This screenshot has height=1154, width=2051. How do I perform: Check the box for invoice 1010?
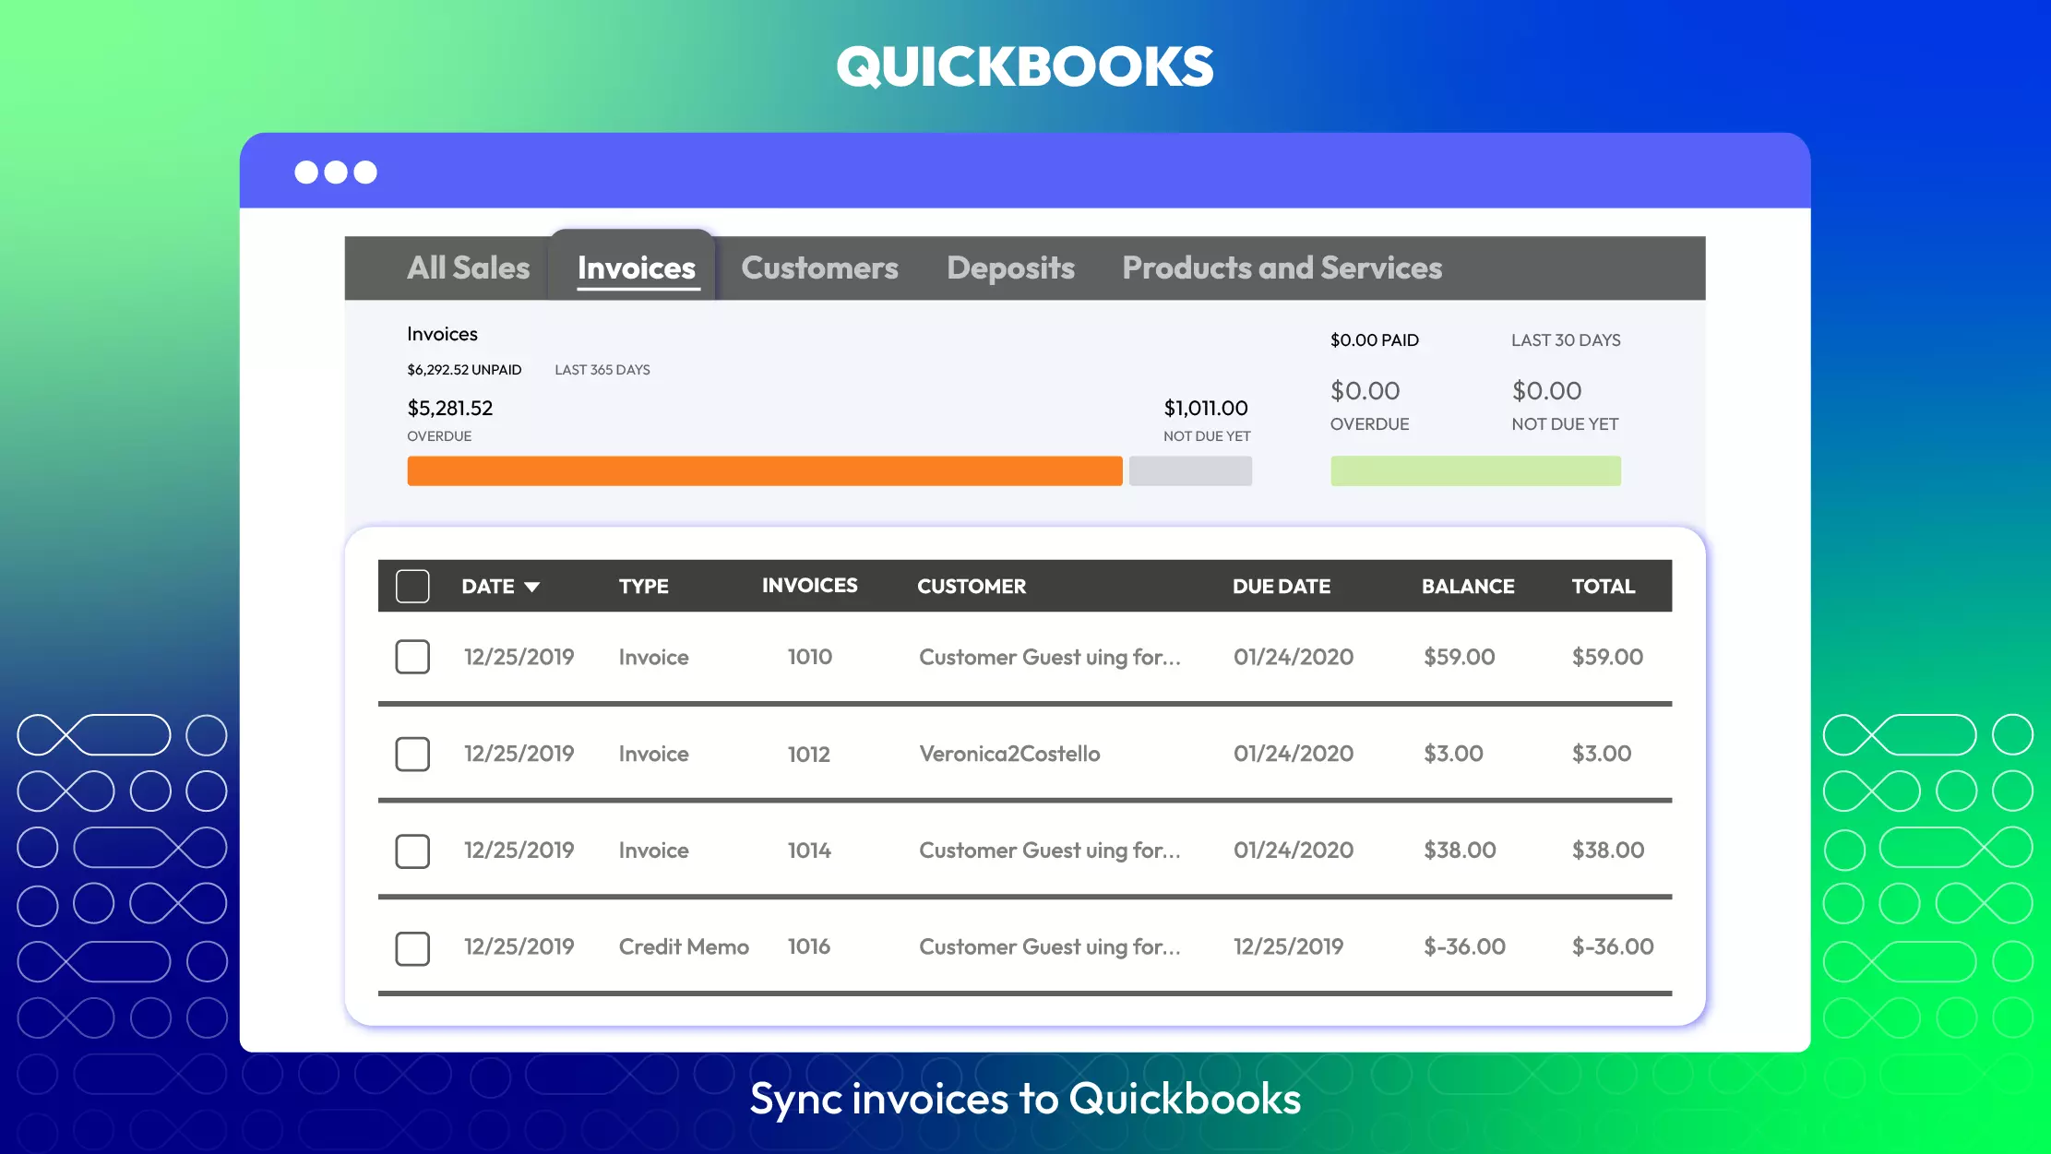[x=412, y=657]
